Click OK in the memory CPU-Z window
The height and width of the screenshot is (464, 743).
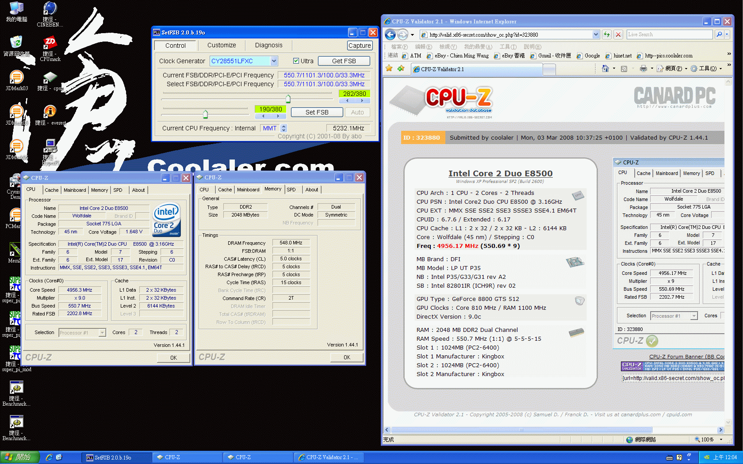point(347,358)
